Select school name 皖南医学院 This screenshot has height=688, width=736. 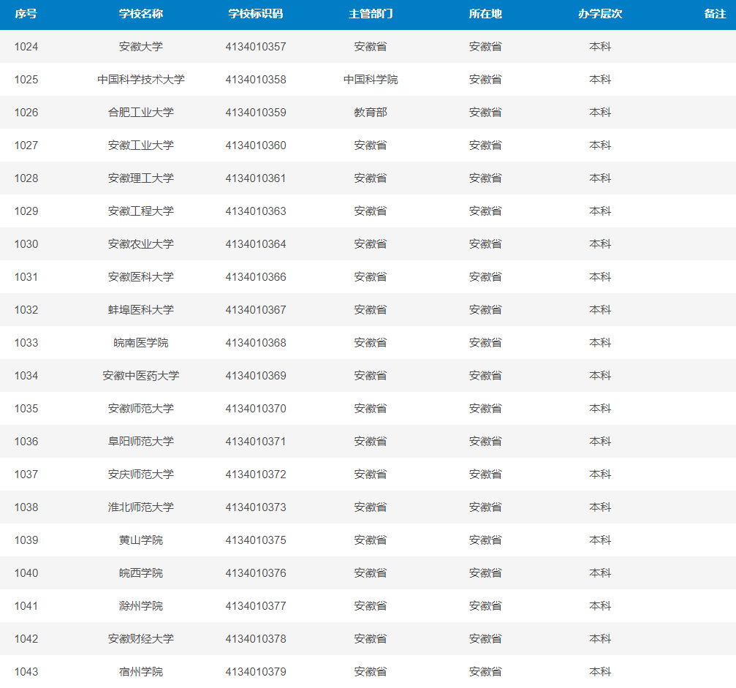(141, 342)
